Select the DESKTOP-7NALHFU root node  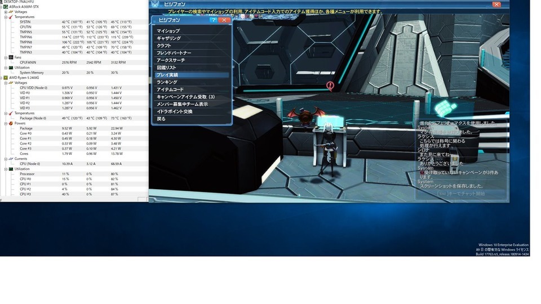pos(19,2)
